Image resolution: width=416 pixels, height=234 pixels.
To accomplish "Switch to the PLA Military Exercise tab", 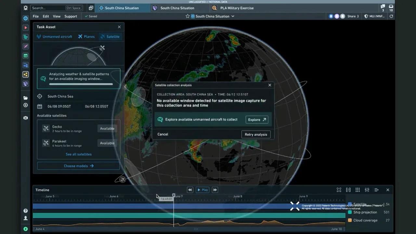I will 237,8.
